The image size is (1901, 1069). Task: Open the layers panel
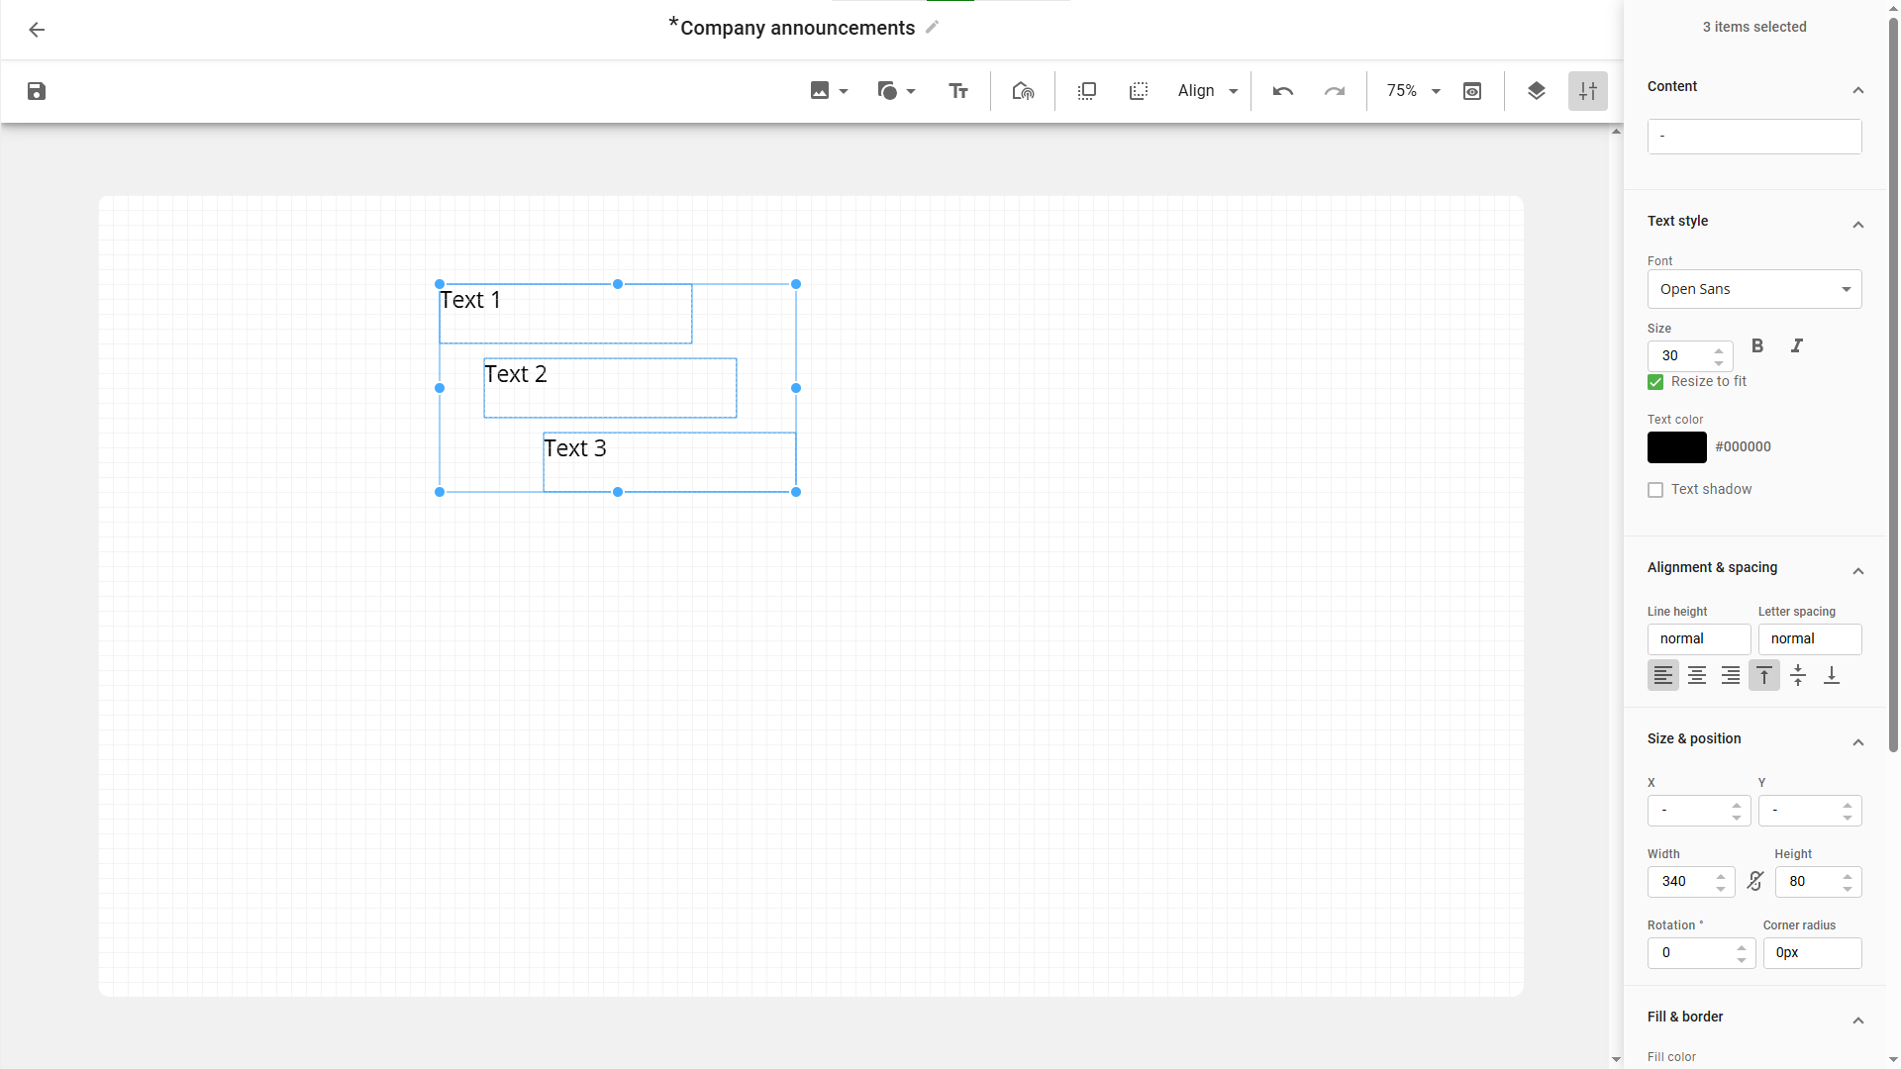point(1537,91)
